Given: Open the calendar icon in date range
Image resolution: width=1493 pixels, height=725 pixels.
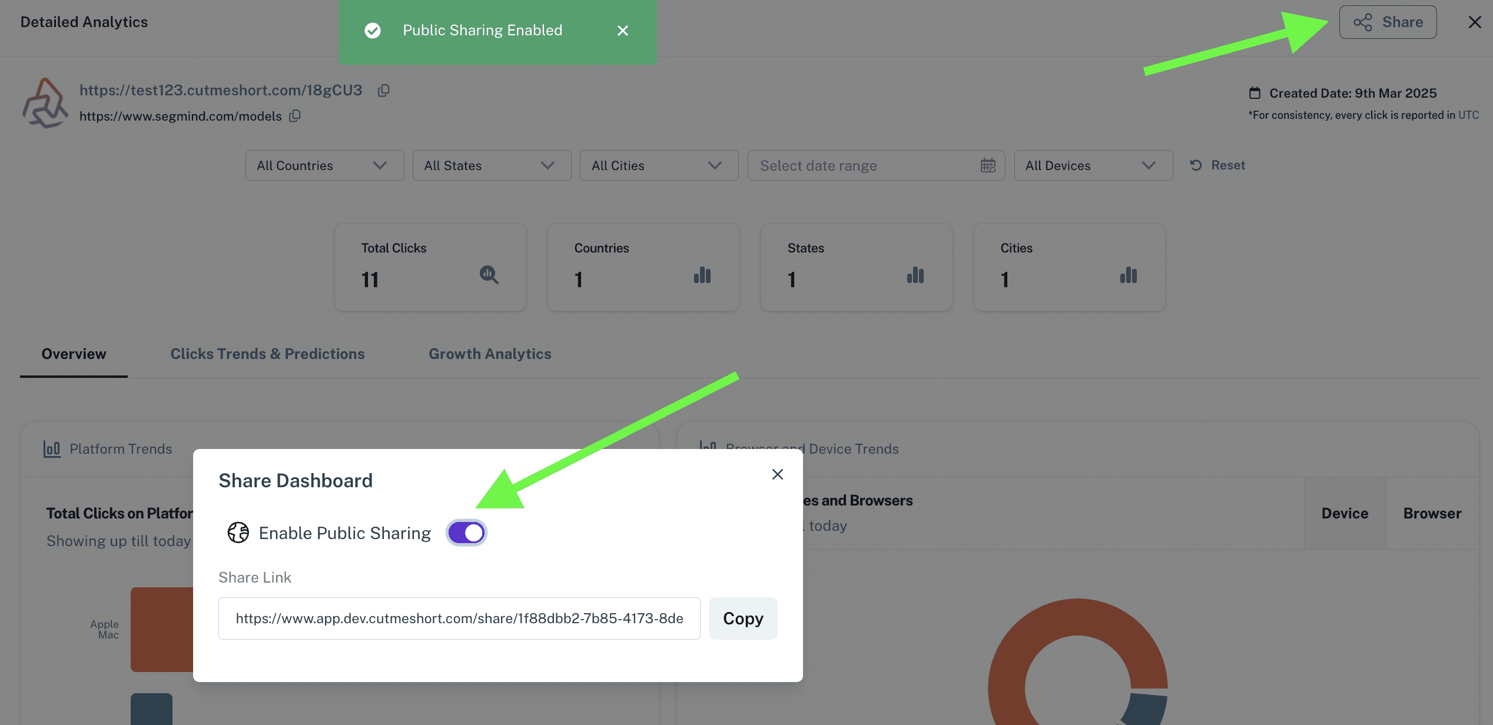Looking at the screenshot, I should (x=988, y=165).
